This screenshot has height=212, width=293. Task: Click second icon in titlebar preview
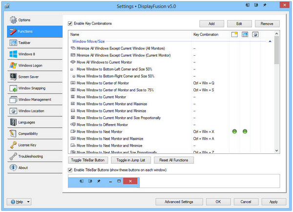90,181
